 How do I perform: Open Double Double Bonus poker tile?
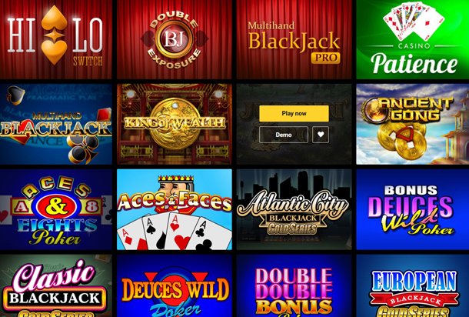(x=294, y=285)
